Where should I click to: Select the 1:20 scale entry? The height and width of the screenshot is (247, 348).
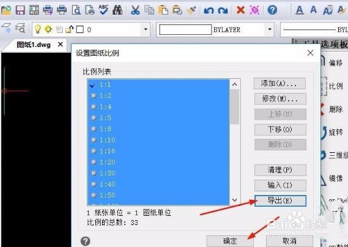tap(158, 162)
